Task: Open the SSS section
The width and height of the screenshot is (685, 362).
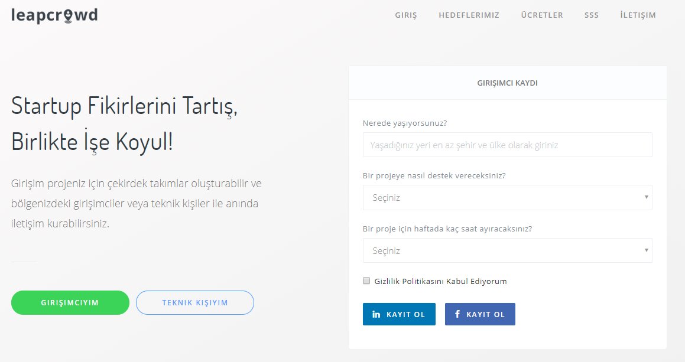Action: [592, 15]
